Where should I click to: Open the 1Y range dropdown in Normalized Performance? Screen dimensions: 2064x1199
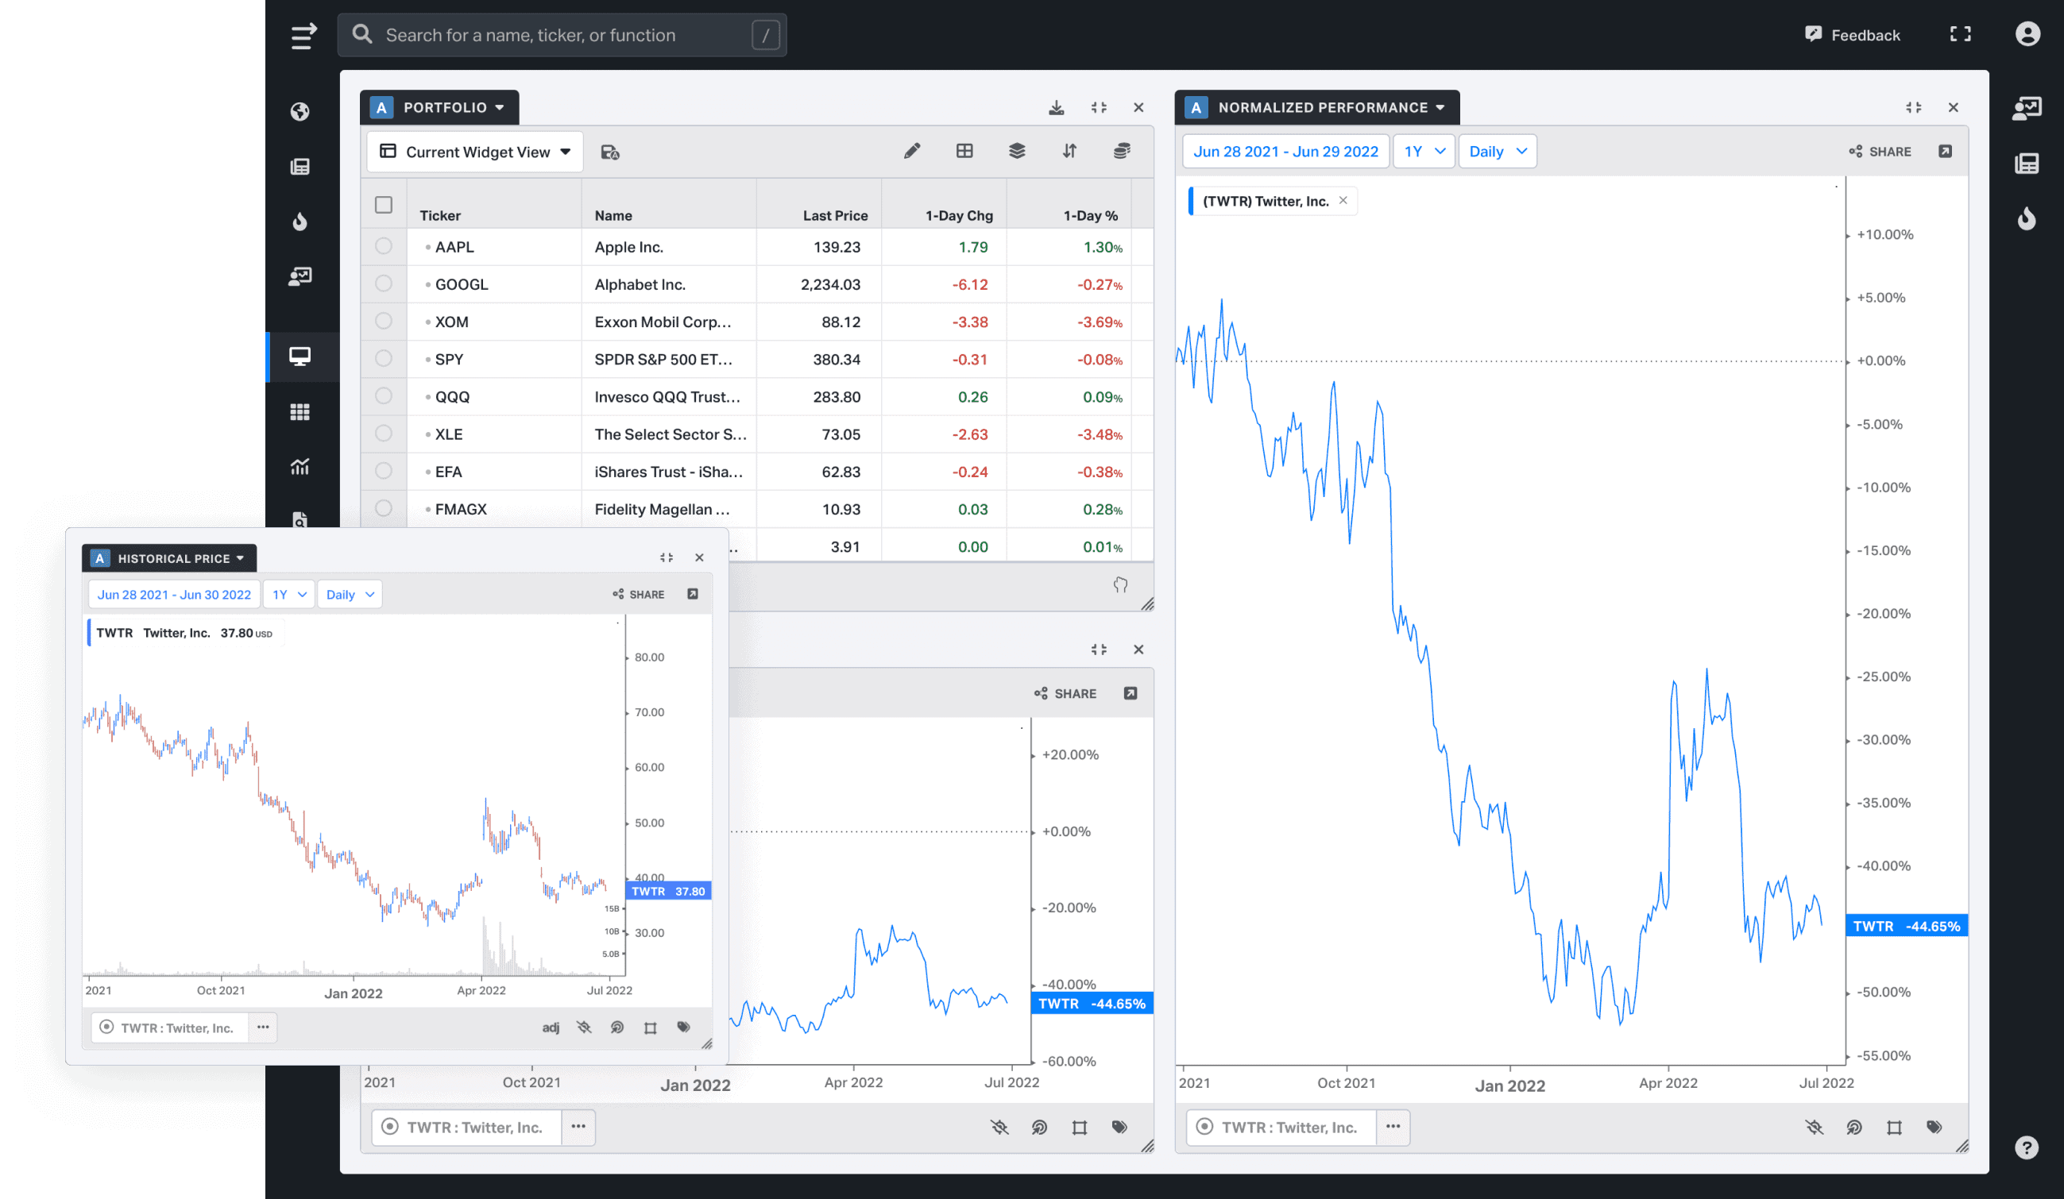tap(1424, 152)
